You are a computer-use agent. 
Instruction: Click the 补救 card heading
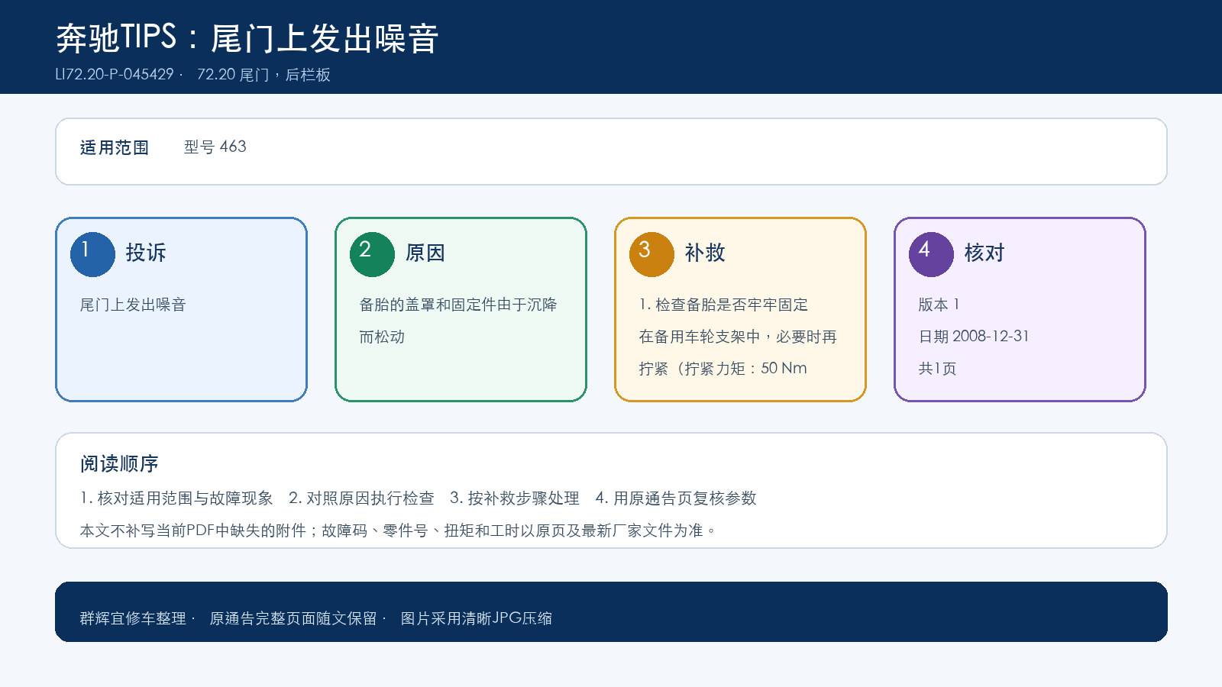point(705,253)
